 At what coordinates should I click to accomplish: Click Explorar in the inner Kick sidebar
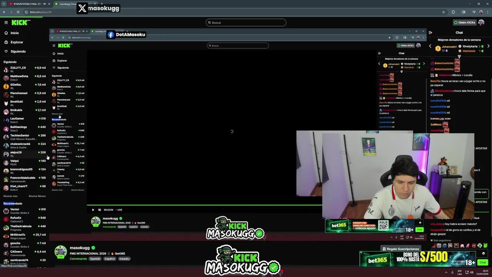pyautogui.click(x=62, y=60)
